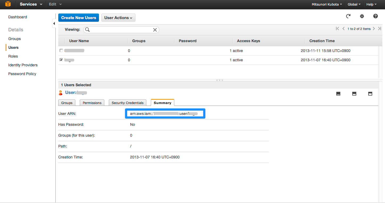The image size is (385, 203).
Task: Click the AWS console home cube icon
Action: point(8,4)
